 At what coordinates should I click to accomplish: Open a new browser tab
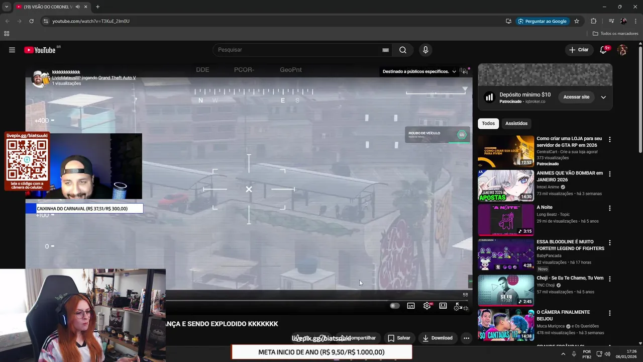tap(97, 7)
